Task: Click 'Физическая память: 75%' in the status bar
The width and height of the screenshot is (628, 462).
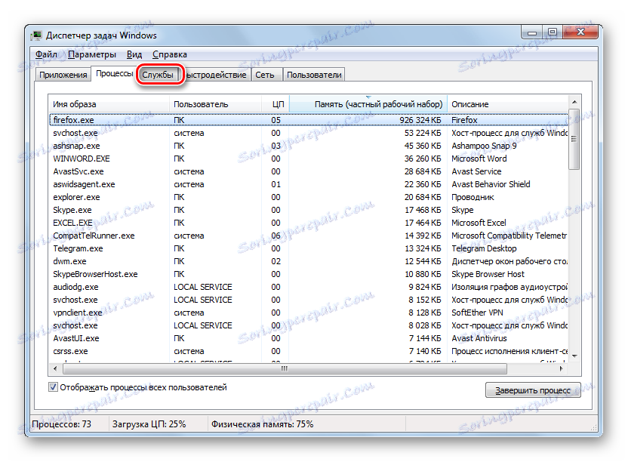Action: [x=263, y=424]
